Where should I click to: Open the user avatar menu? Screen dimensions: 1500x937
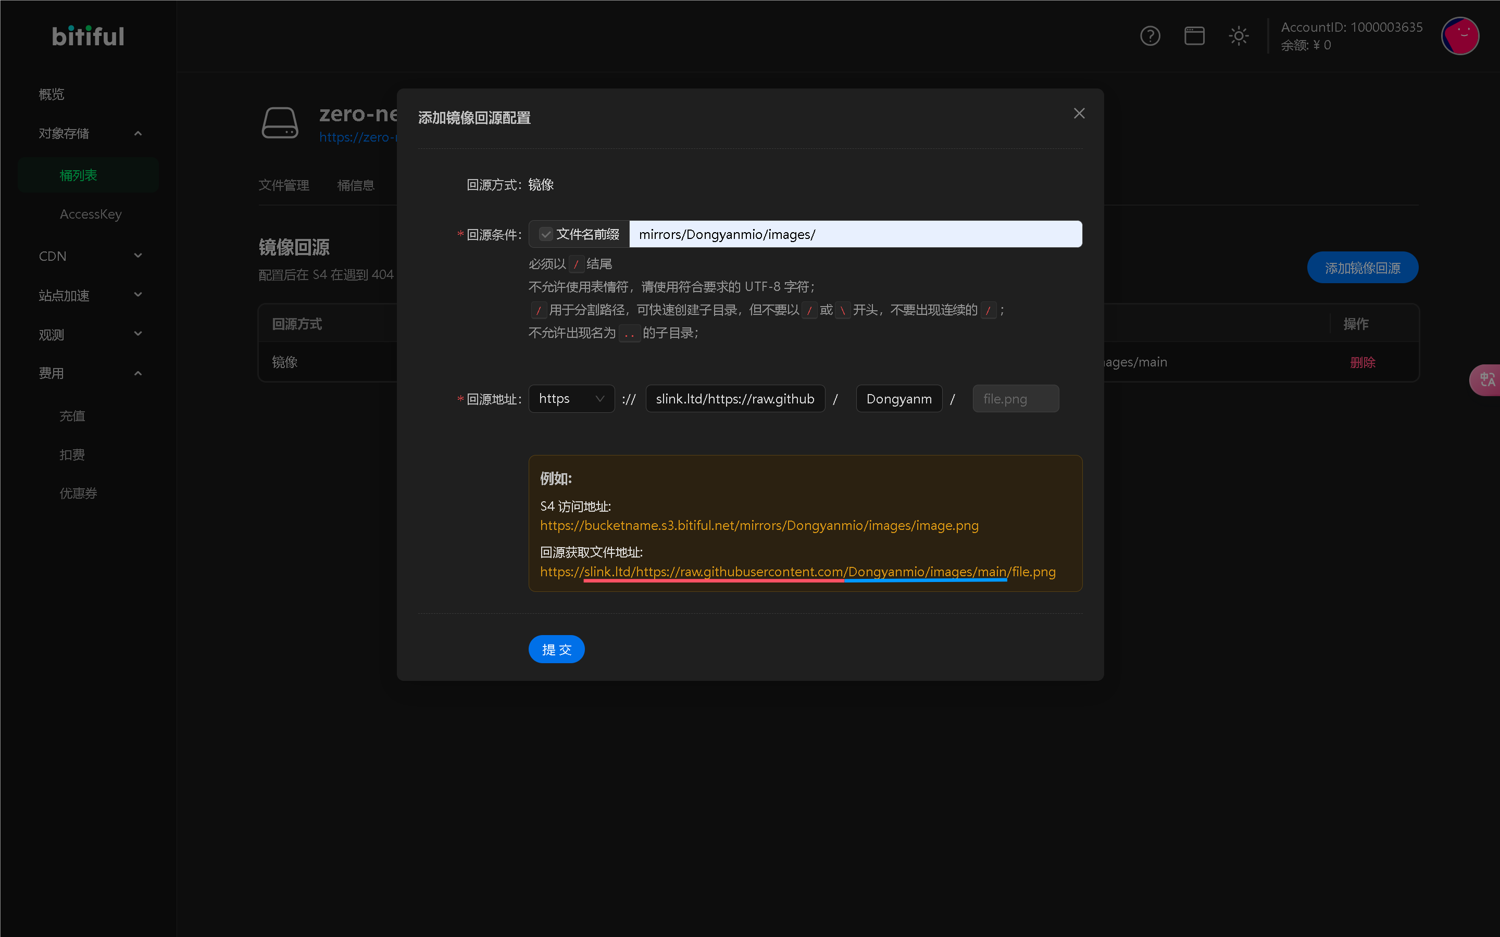[1460, 36]
